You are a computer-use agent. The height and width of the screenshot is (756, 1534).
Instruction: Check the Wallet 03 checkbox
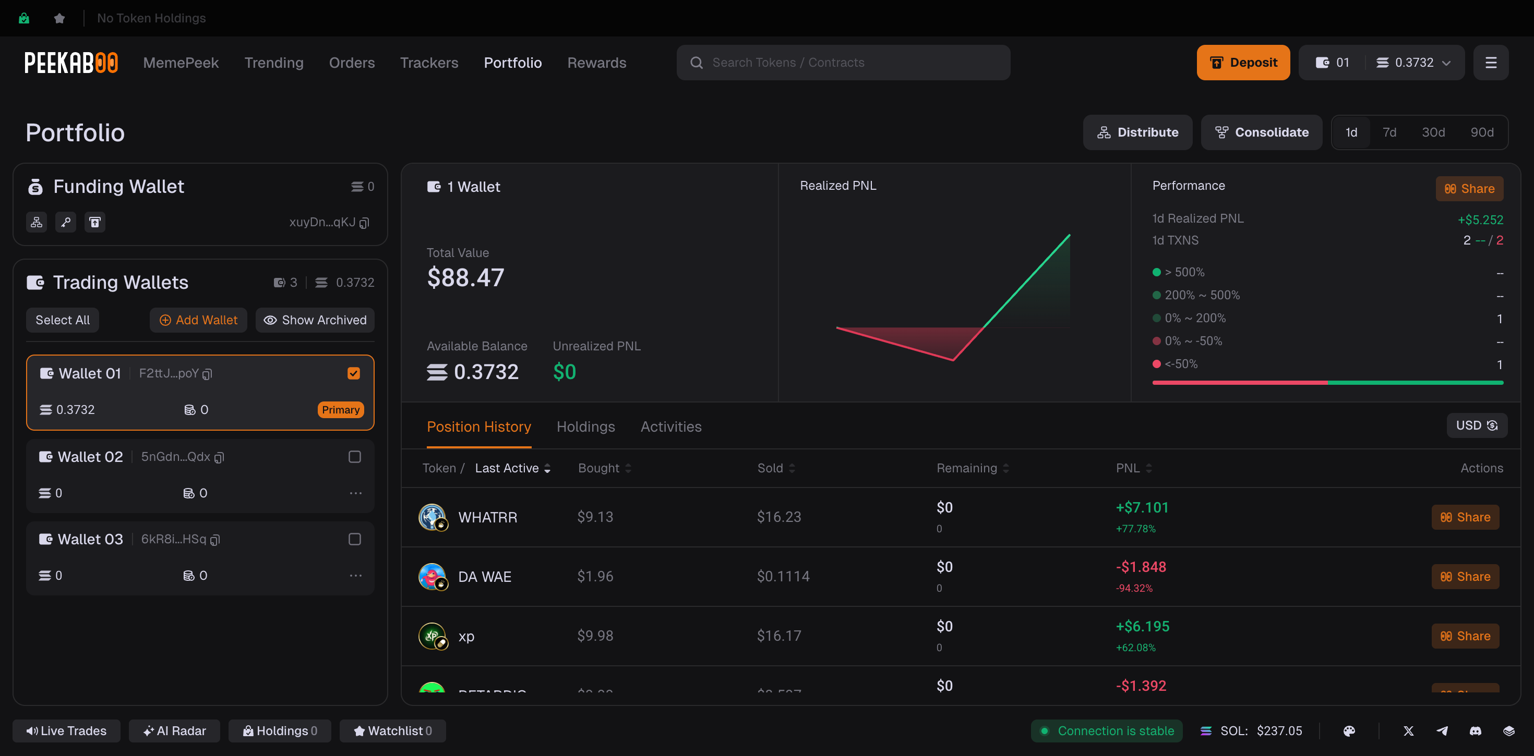click(354, 539)
